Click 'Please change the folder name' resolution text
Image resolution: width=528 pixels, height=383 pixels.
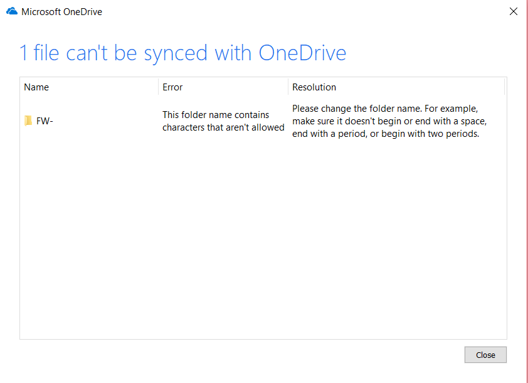pos(389,121)
